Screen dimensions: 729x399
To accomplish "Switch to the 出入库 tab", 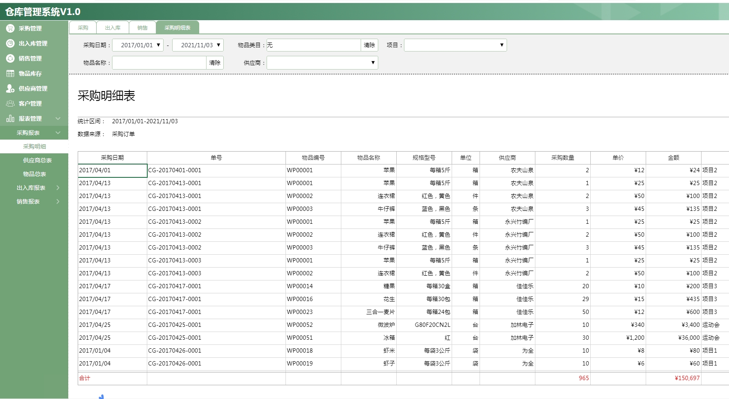I will (x=112, y=27).
